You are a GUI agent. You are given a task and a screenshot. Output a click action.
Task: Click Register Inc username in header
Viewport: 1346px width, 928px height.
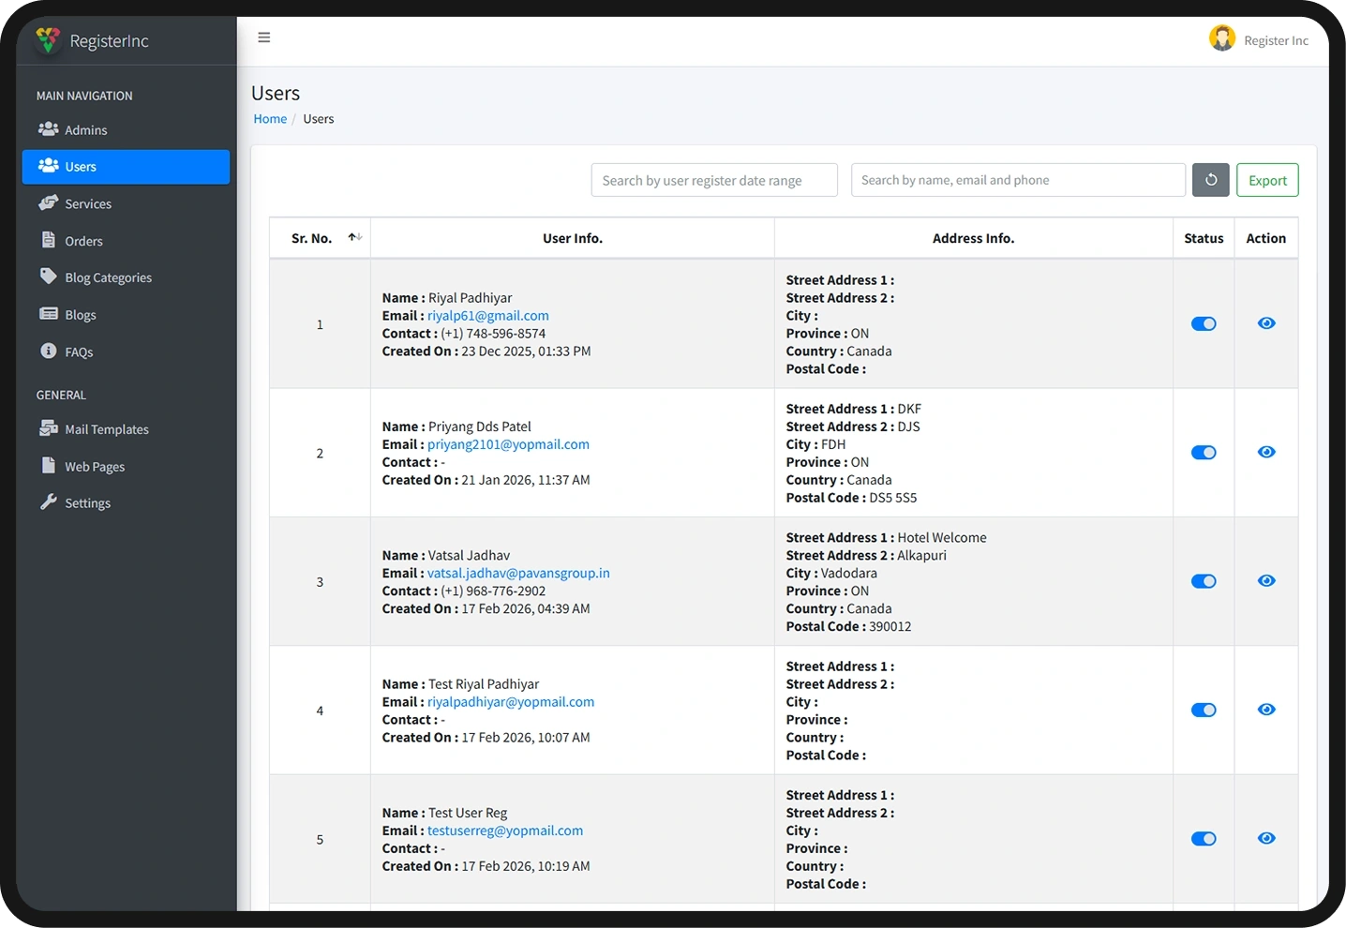(x=1276, y=40)
